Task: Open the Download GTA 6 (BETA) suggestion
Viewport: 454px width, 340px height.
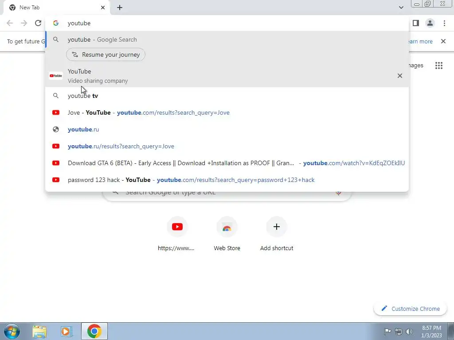Action: tap(227, 163)
